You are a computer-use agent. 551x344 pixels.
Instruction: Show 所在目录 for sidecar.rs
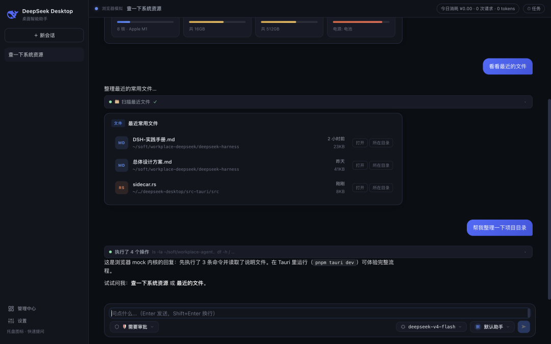click(x=381, y=188)
